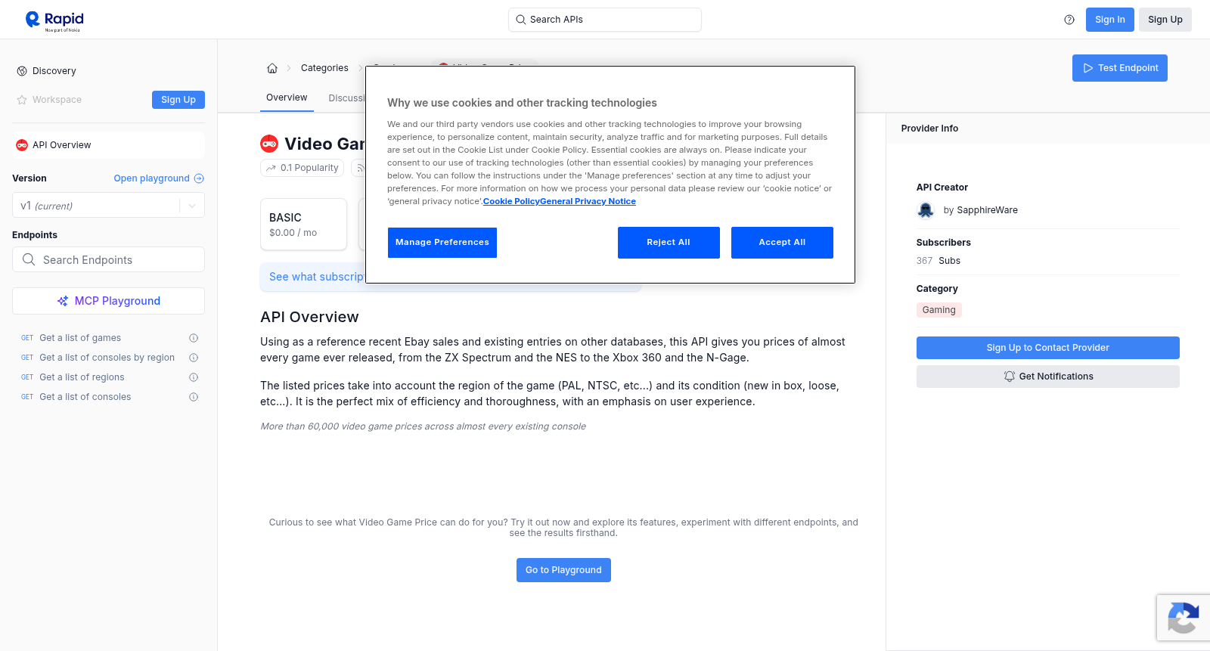Click the Discovery compass icon
The image size is (1210, 651).
22,71
